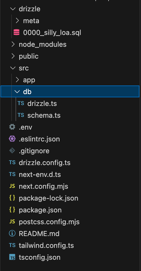
Task: Collapse the selected db folder
Action: pos(70,92)
